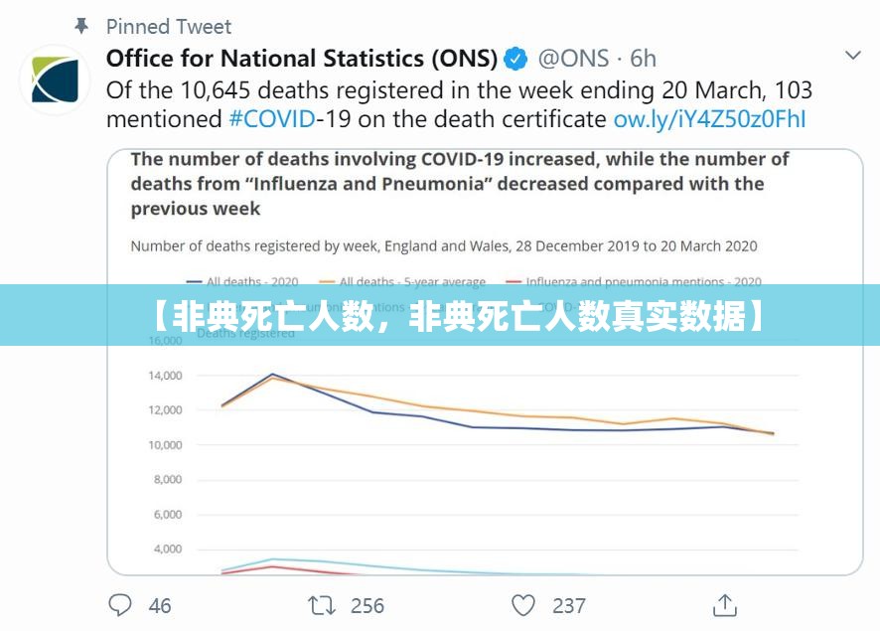
Task: Click the 6h tweet timestamp
Action: (643, 59)
